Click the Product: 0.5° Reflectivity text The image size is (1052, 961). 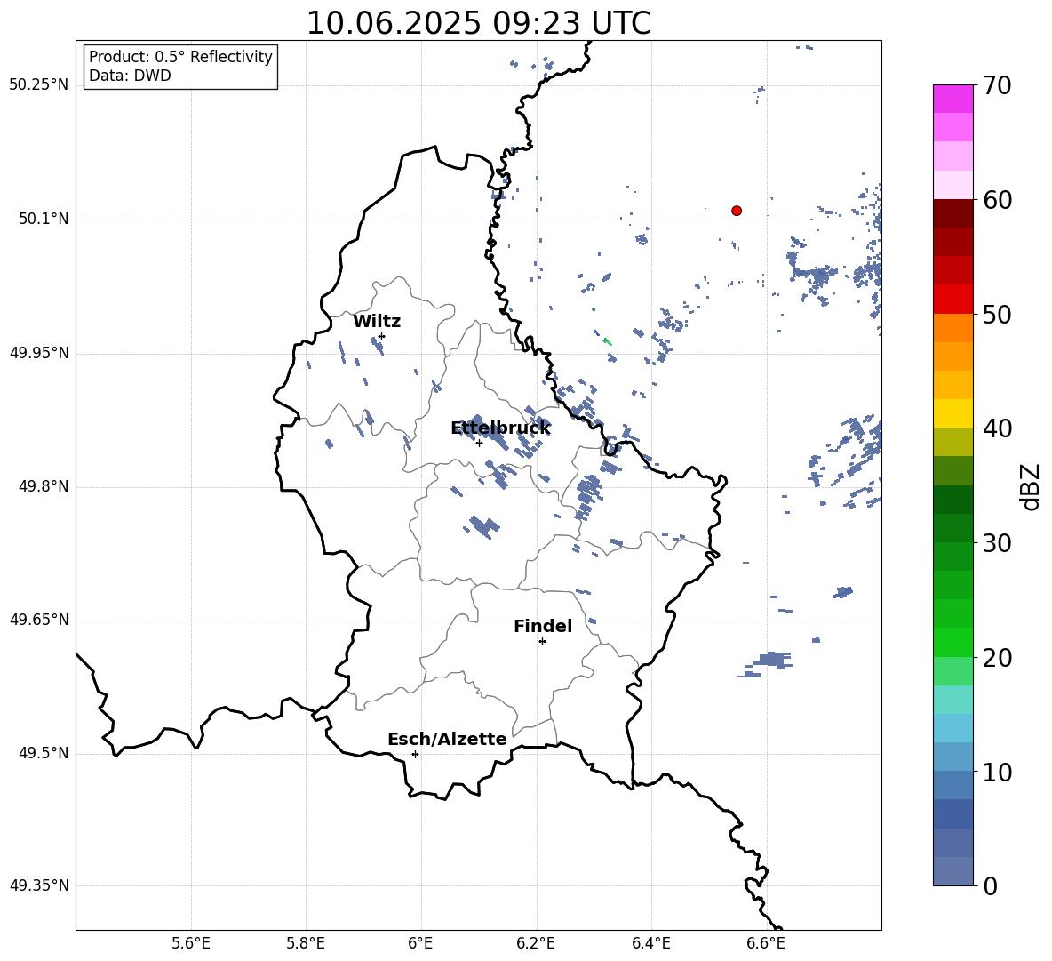point(180,57)
